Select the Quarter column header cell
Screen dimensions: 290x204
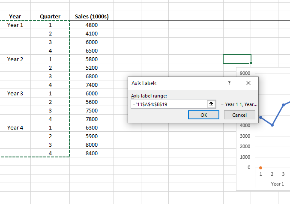50,17
